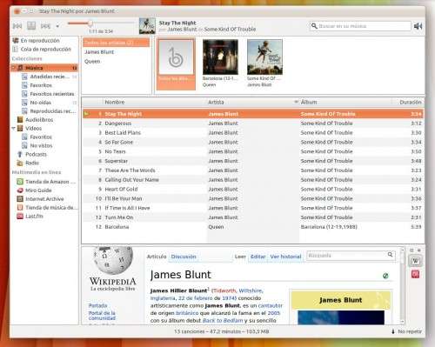Sort by Nombre column header
The height and width of the screenshot is (347, 435).
coord(115,102)
